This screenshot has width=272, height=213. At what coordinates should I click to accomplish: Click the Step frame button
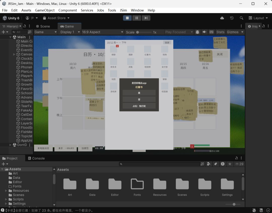pos(146,18)
